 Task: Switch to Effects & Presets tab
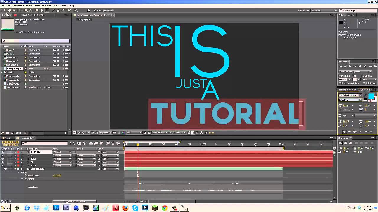[347, 90]
